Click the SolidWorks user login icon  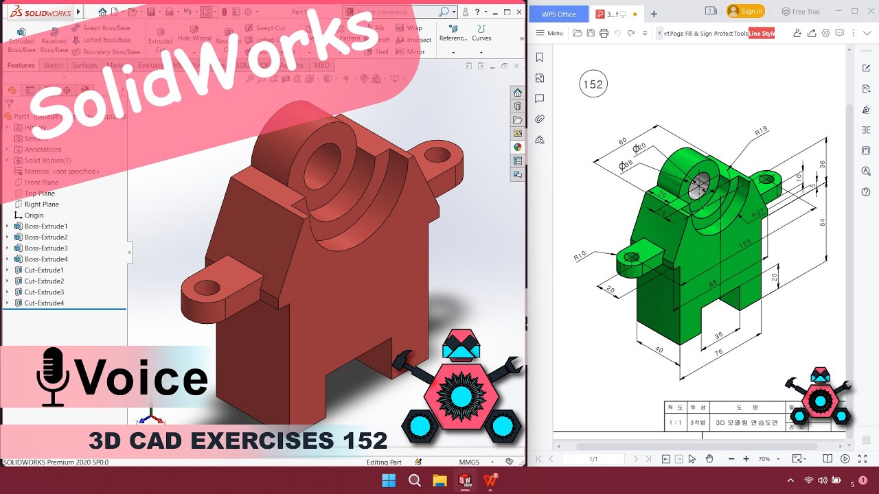(466, 12)
